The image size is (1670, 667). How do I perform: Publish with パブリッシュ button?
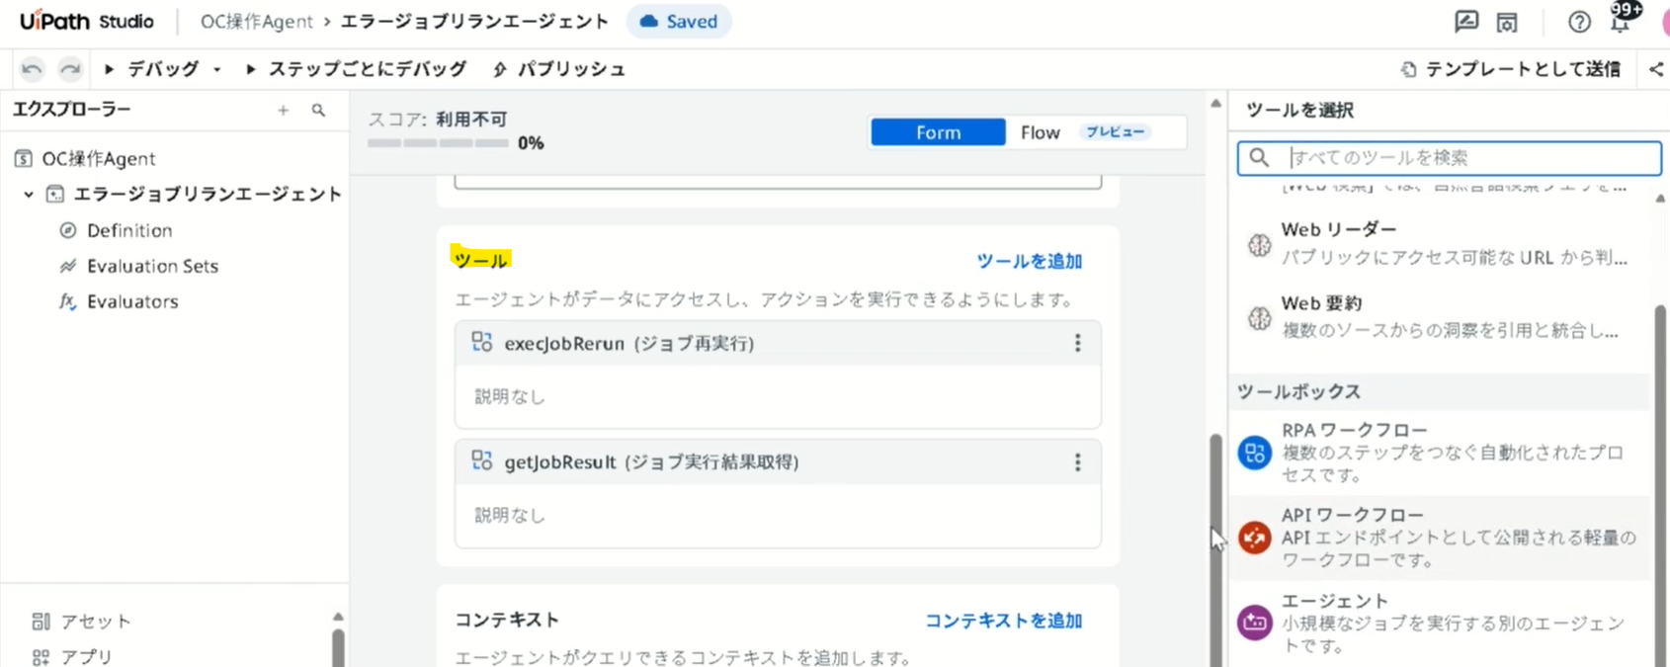(x=559, y=69)
